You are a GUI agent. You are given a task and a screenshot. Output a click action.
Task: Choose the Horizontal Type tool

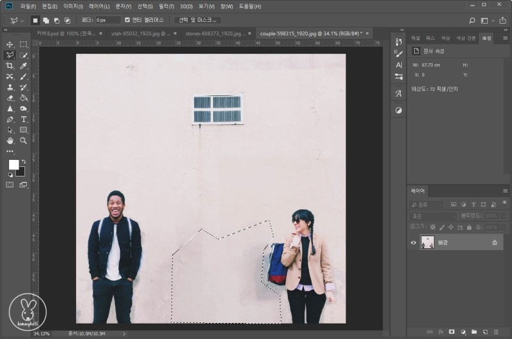click(x=24, y=119)
